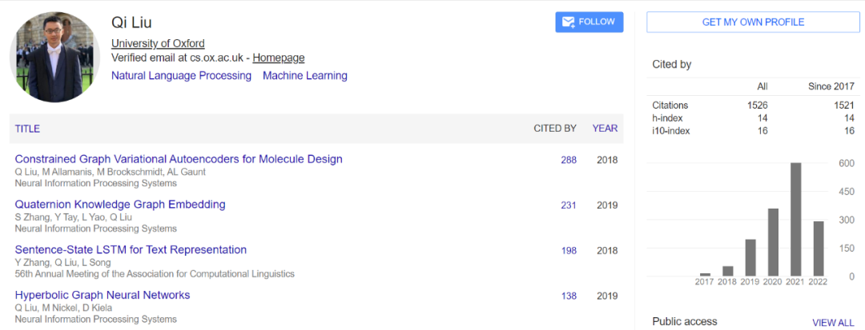Click the GET MY OWN PROFILE button

click(753, 22)
